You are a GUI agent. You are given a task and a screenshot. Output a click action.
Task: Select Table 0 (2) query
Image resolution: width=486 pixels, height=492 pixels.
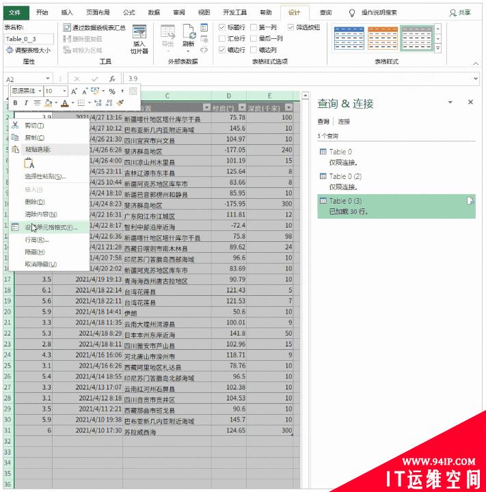point(396,181)
